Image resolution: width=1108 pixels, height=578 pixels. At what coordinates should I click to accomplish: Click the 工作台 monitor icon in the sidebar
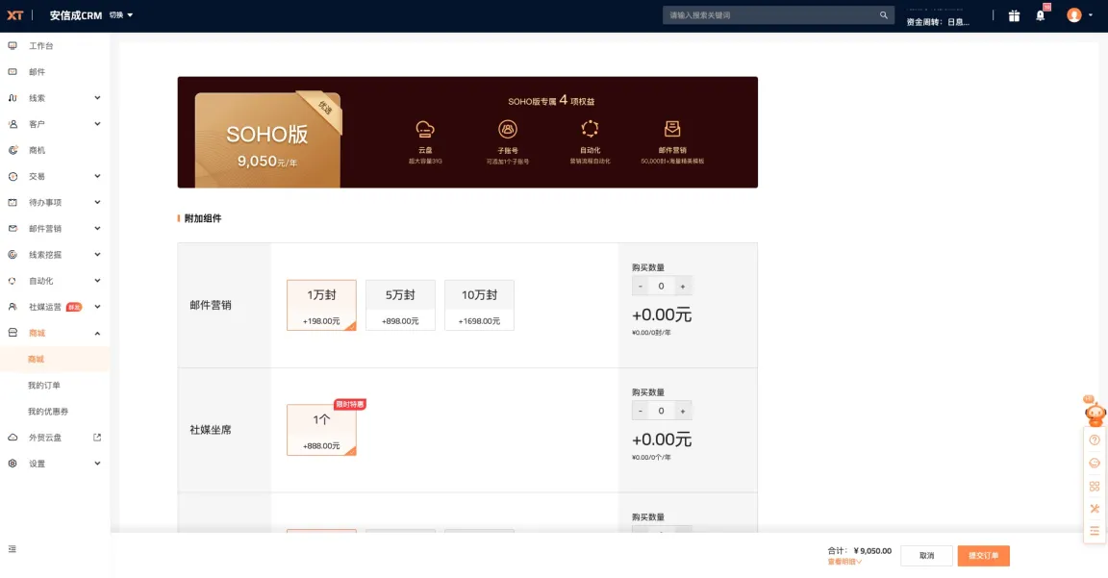point(13,46)
